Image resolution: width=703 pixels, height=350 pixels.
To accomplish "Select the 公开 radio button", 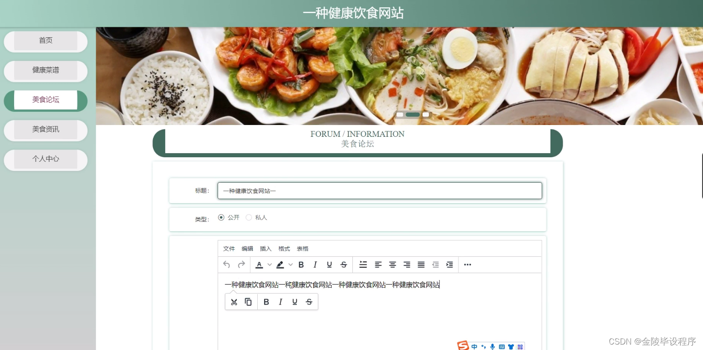I will [221, 217].
